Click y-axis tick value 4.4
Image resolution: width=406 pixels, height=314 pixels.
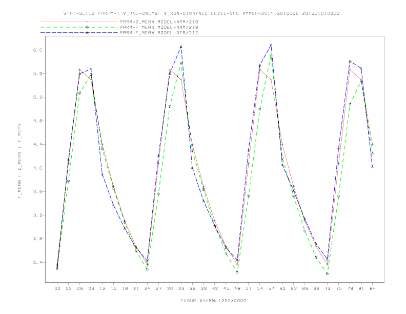click(37, 144)
